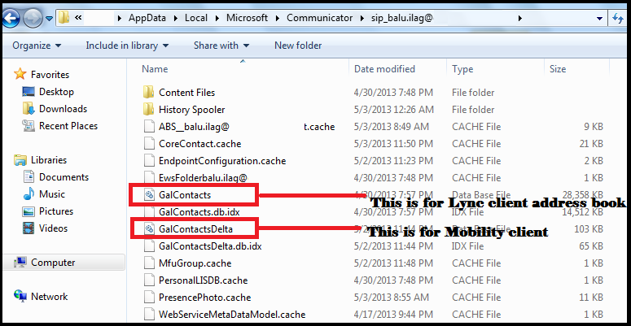Open Desktop under Favorites
631x326 pixels.
click(56, 92)
